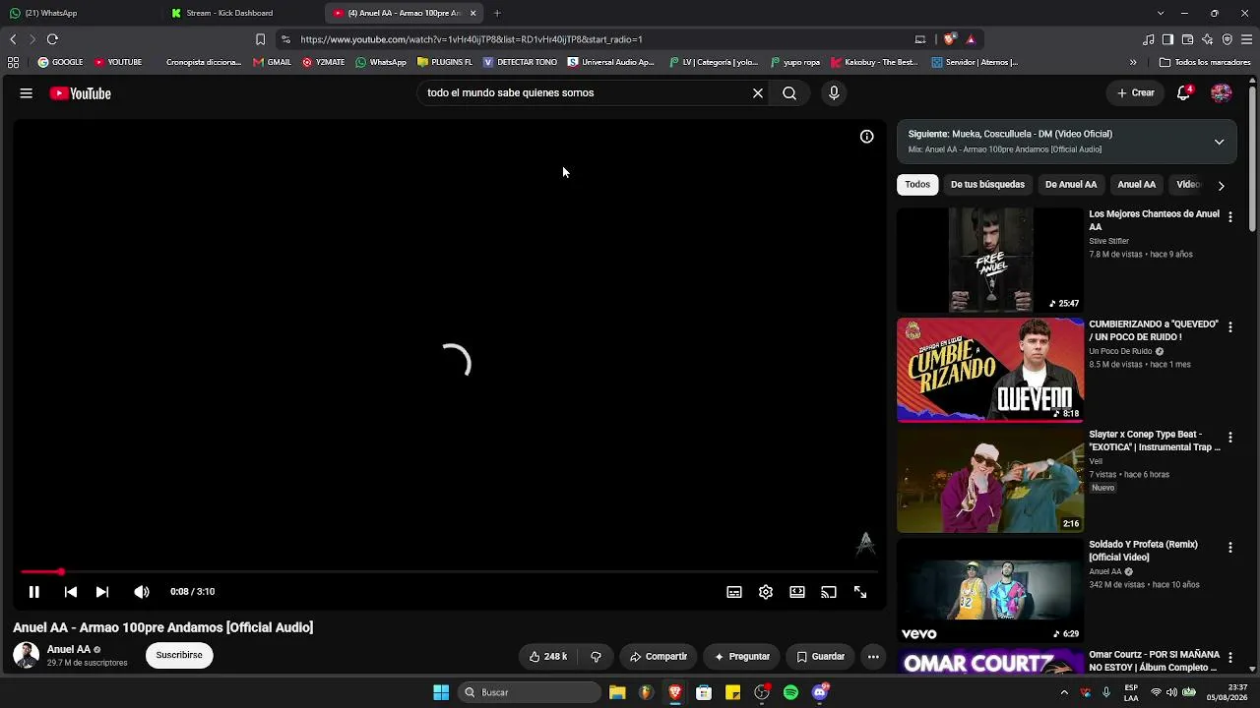
Task: Select the Todos filter chip
Action: 917,185
